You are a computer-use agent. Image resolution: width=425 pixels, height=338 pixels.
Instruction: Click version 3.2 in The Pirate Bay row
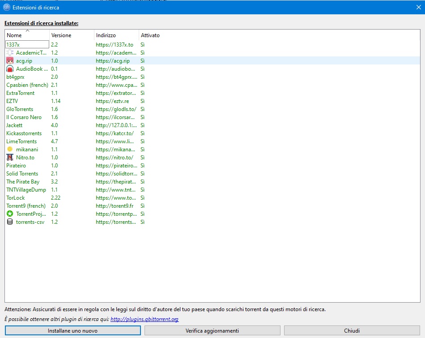pos(55,182)
